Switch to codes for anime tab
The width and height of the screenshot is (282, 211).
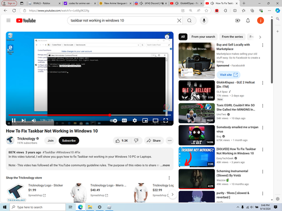click(x=80, y=3)
